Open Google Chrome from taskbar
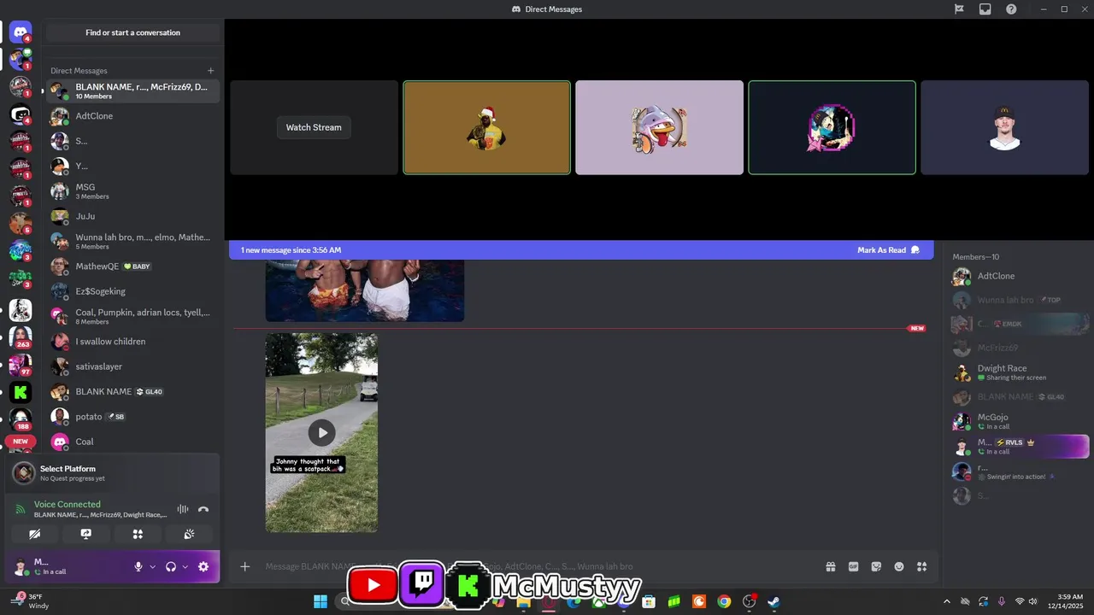Screen dimensions: 1094x615 tap(724, 602)
